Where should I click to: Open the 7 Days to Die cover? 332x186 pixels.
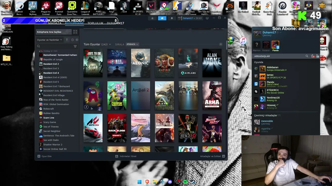pos(93,63)
